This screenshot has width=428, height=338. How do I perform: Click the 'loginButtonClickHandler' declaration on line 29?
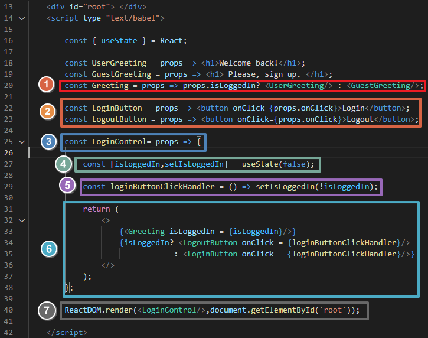pos(162,186)
